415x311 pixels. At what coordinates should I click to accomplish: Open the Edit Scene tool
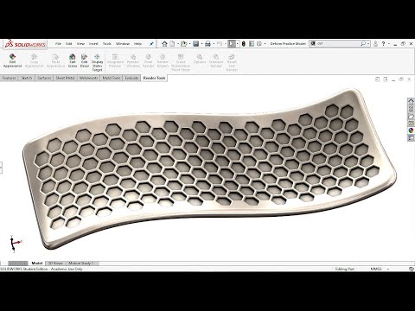pyautogui.click(x=73, y=60)
